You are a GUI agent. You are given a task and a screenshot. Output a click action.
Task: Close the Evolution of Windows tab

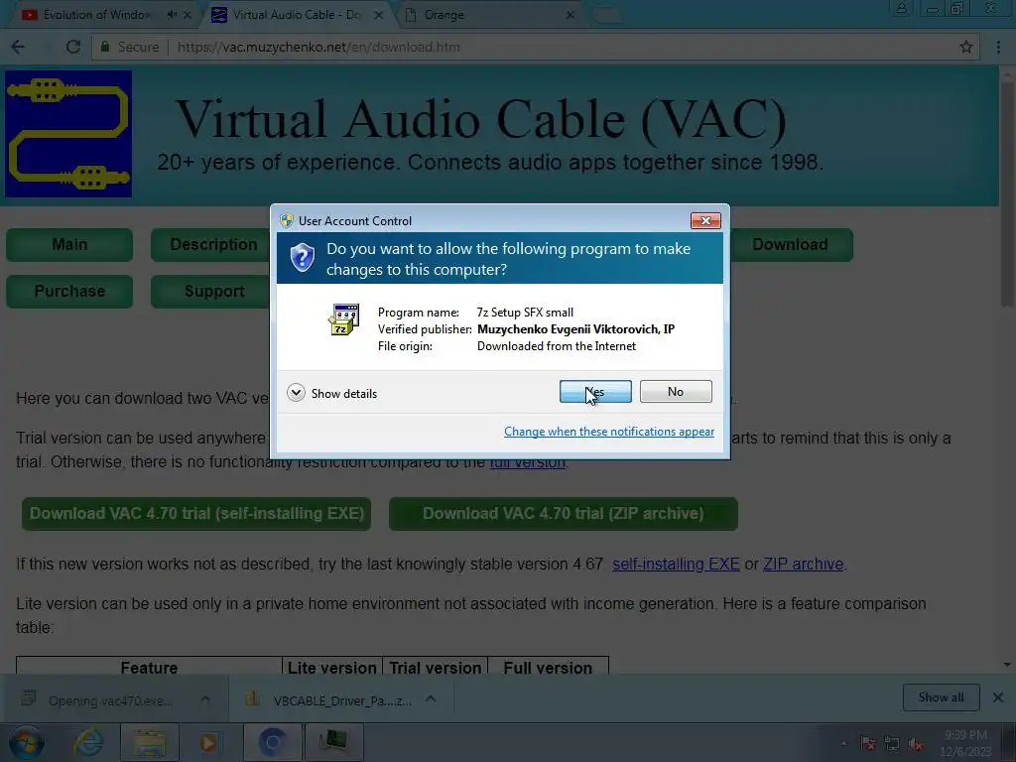188,14
